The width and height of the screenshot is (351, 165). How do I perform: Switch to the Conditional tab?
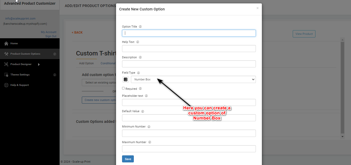[x=108, y=63]
